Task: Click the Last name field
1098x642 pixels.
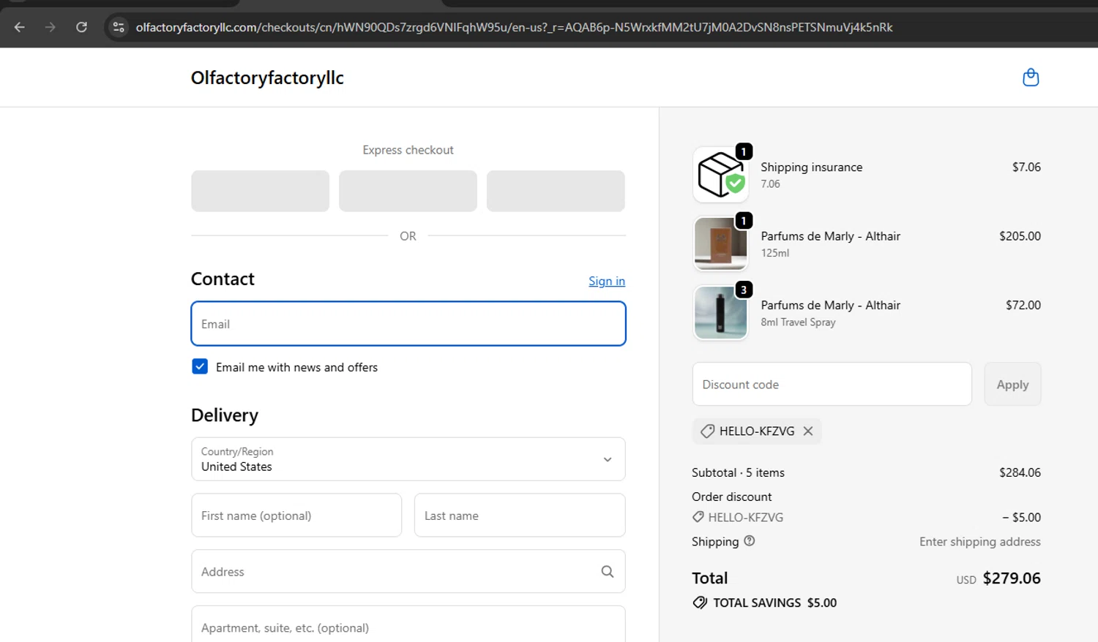Action: pyautogui.click(x=520, y=516)
